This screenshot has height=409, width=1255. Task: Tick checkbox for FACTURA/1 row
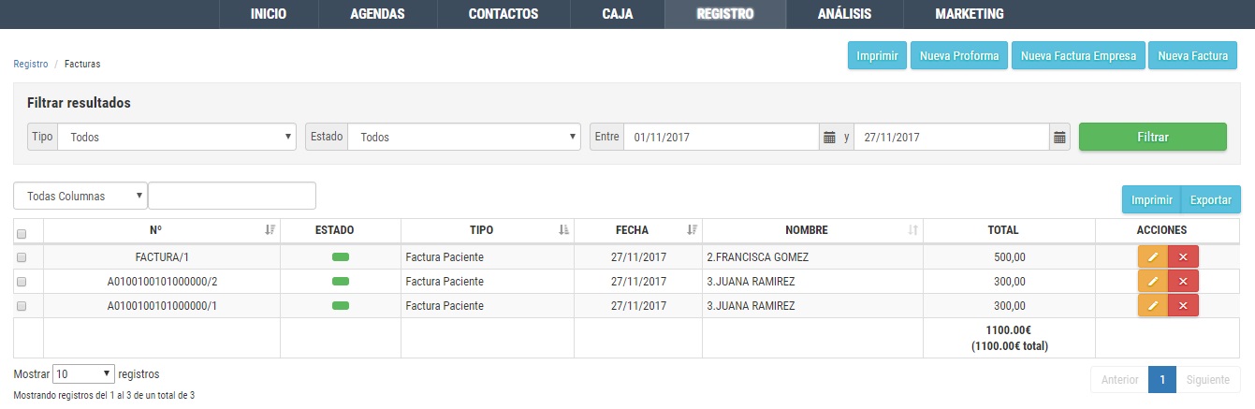[22, 257]
